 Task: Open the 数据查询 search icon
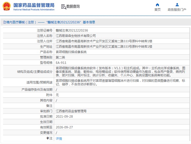point(64,7)
